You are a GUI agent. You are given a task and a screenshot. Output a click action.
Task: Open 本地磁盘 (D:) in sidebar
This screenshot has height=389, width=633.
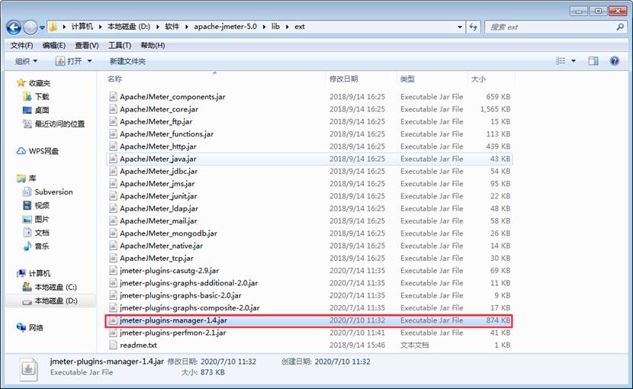point(56,301)
